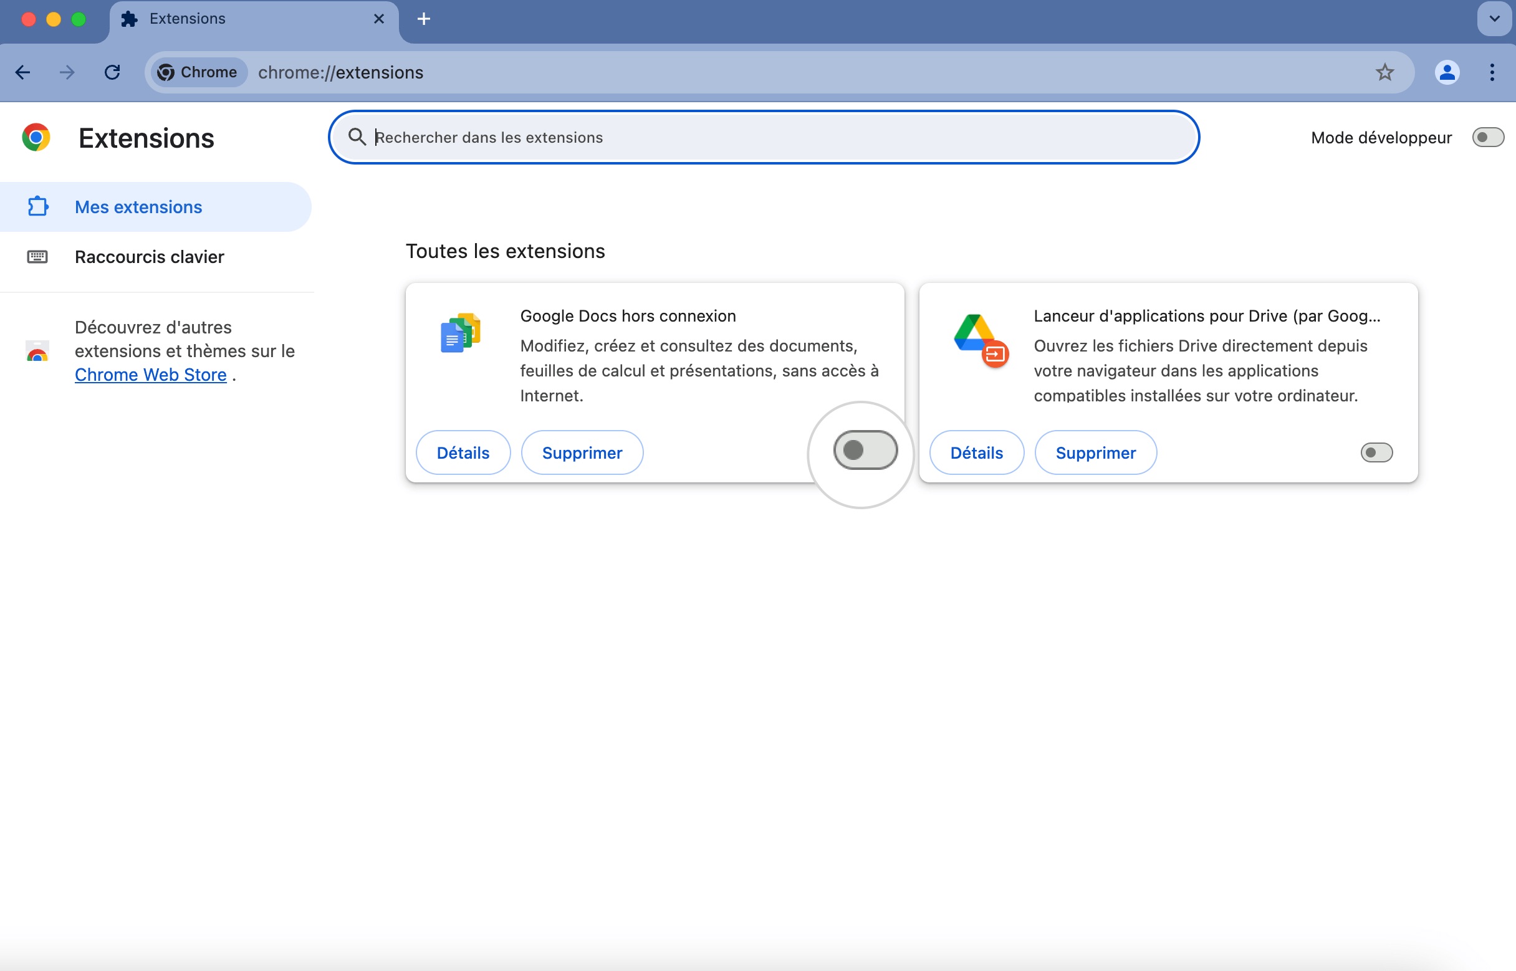Click the search magnifier icon
This screenshot has height=971, width=1516.
(357, 137)
